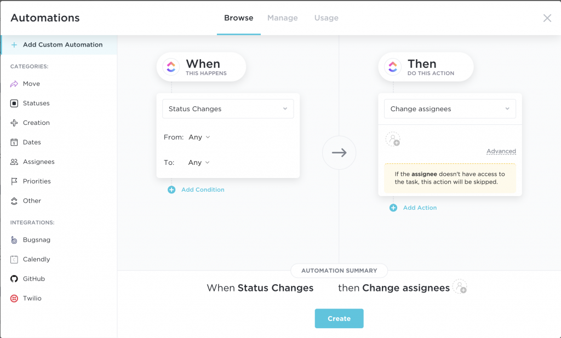Click the Twilio integration icon
This screenshot has width=561, height=338.
pos(14,299)
